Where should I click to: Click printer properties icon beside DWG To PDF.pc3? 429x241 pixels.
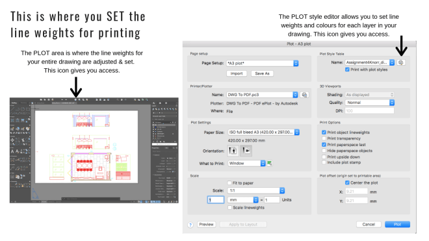304,95
